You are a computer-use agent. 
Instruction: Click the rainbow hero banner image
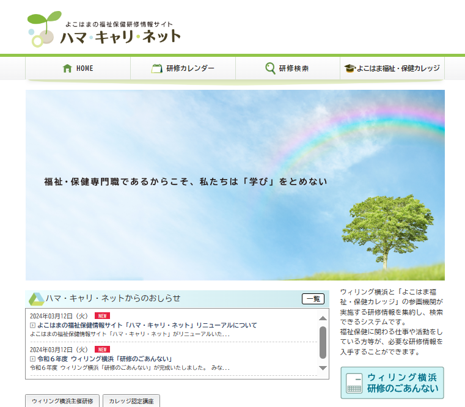click(x=235, y=185)
